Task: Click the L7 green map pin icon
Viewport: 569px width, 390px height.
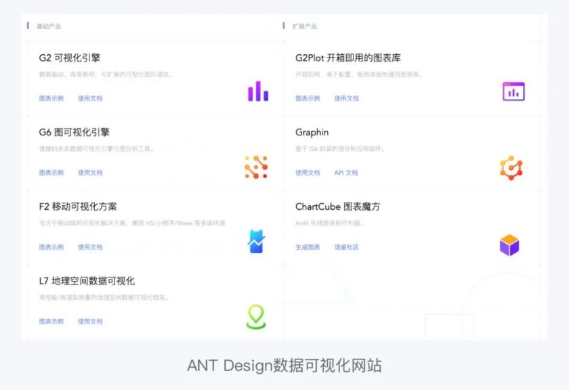Action: coord(256,317)
